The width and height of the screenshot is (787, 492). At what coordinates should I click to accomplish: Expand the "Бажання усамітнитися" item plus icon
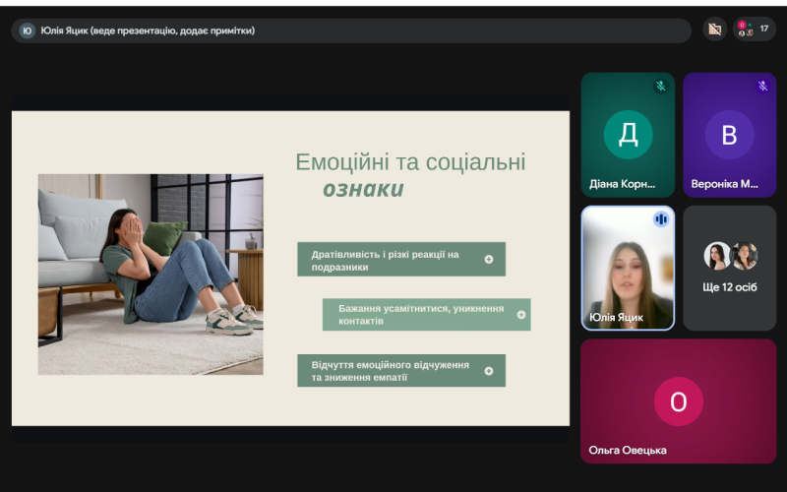(x=521, y=315)
